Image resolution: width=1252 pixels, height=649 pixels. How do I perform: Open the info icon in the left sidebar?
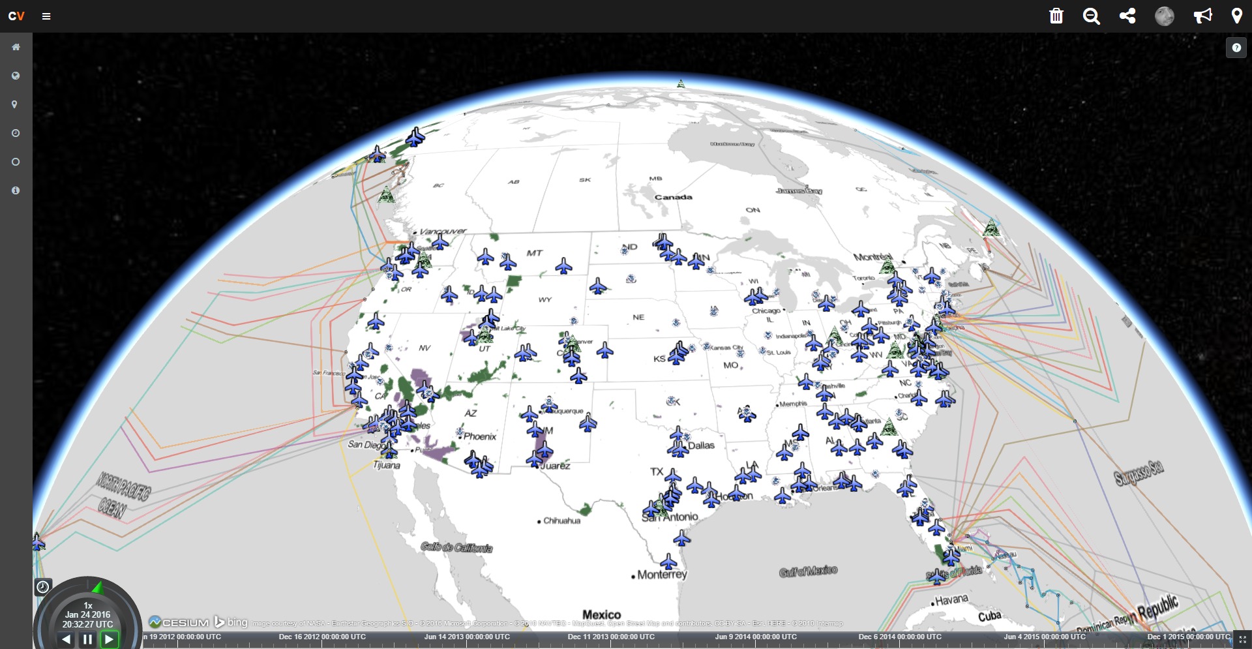pyautogui.click(x=16, y=190)
